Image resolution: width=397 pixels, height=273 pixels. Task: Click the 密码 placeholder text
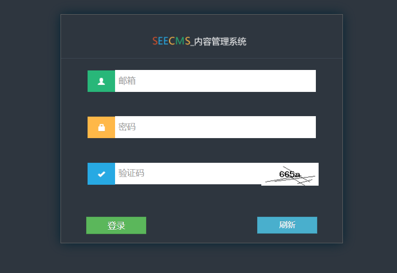point(127,127)
